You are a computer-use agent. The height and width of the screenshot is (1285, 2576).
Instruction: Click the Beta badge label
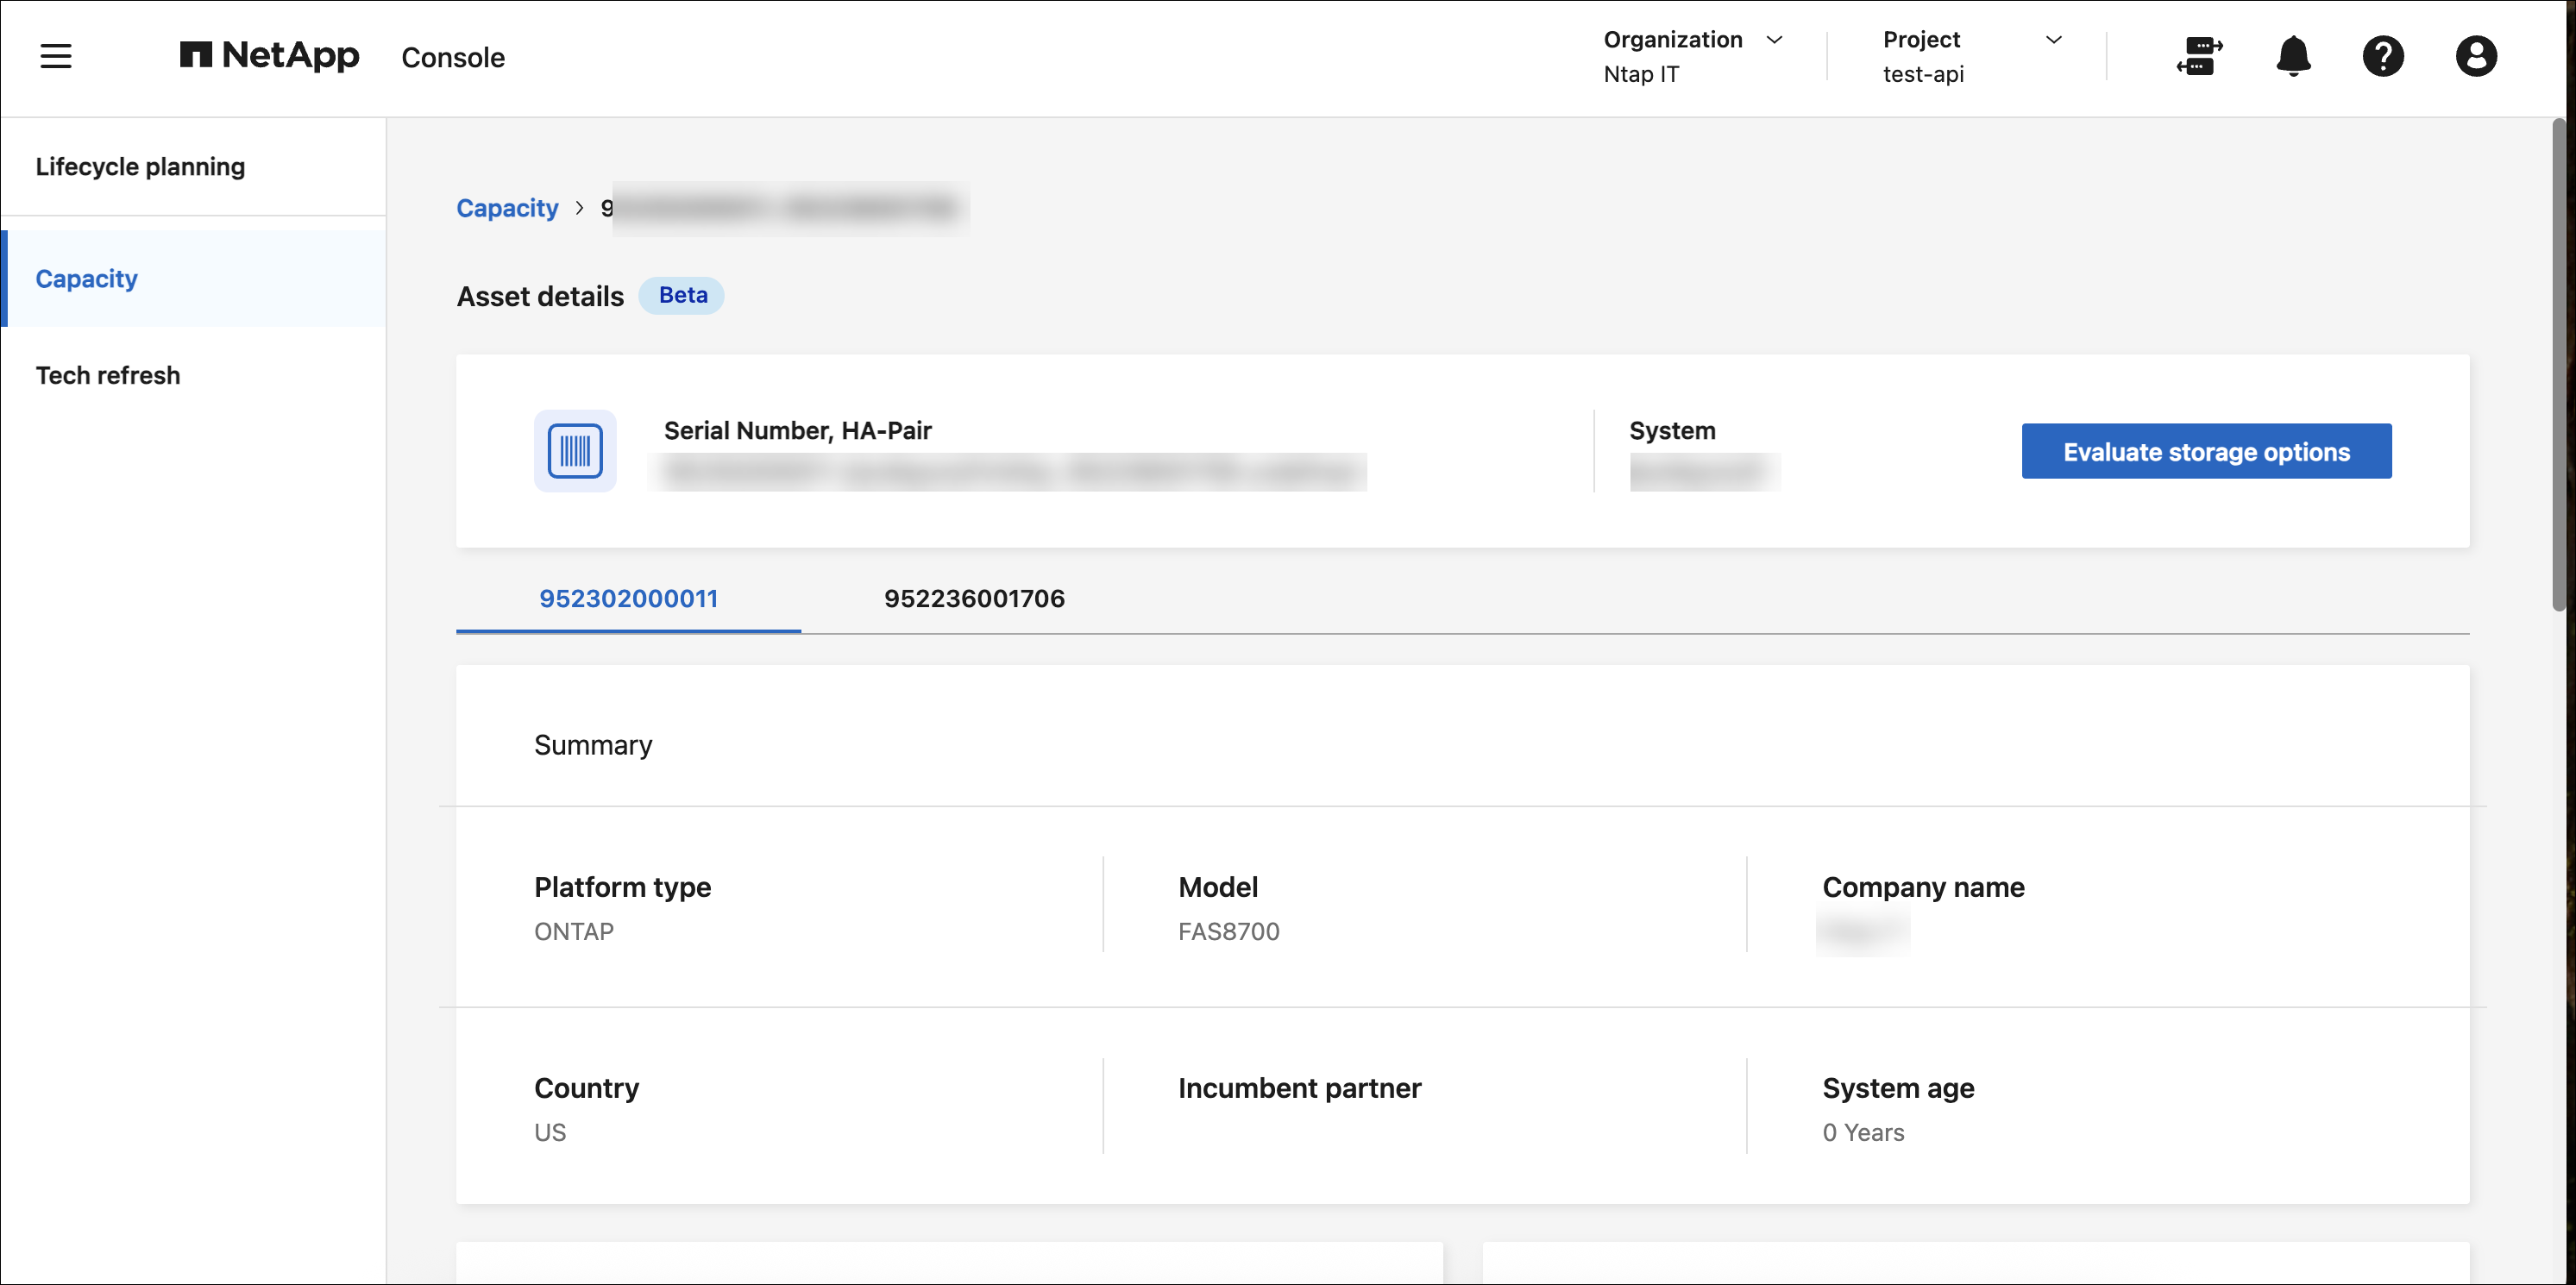[x=682, y=295]
